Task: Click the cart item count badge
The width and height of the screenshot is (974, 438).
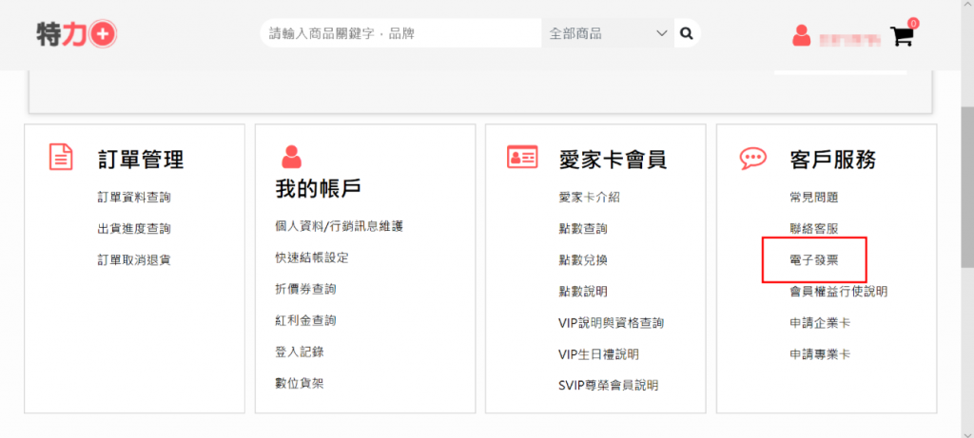Action: [912, 24]
